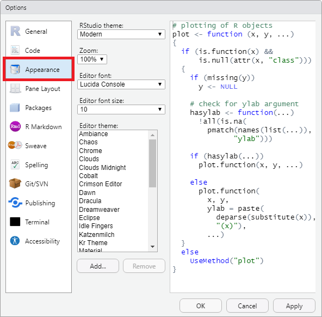The width and height of the screenshot is (322, 317).
Task: Confirm options with the OK button
Action: pyautogui.click(x=201, y=306)
